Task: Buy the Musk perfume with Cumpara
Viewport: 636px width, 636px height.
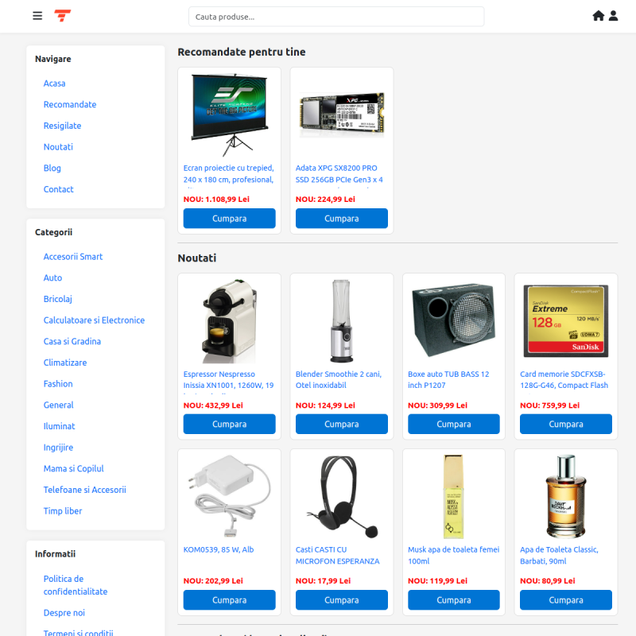Action: coord(453,600)
